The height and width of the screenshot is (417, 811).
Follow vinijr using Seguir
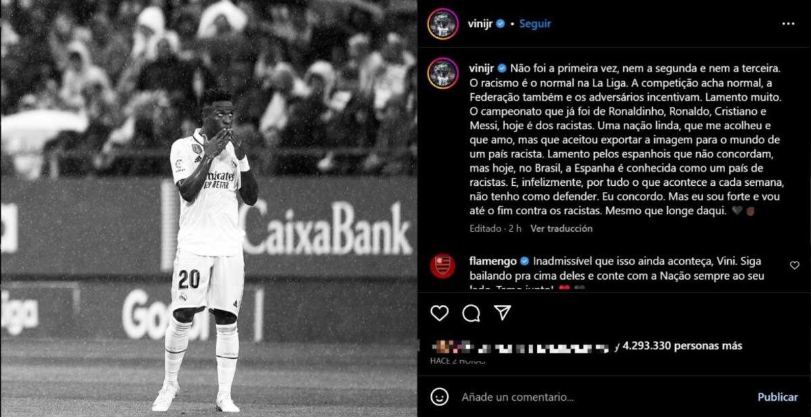(535, 24)
